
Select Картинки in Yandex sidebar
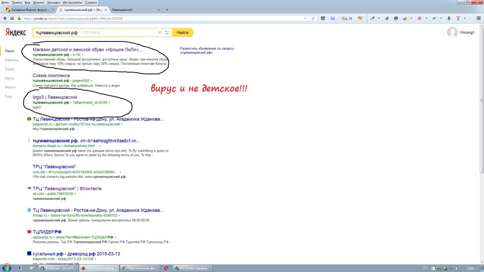[12, 60]
